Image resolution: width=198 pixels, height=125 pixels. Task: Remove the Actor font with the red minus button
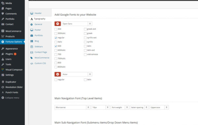pyautogui.click(x=57, y=74)
